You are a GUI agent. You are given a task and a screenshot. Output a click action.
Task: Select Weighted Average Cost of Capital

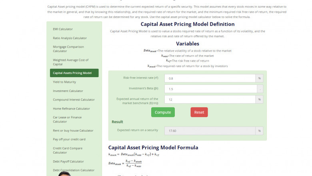coord(70,62)
